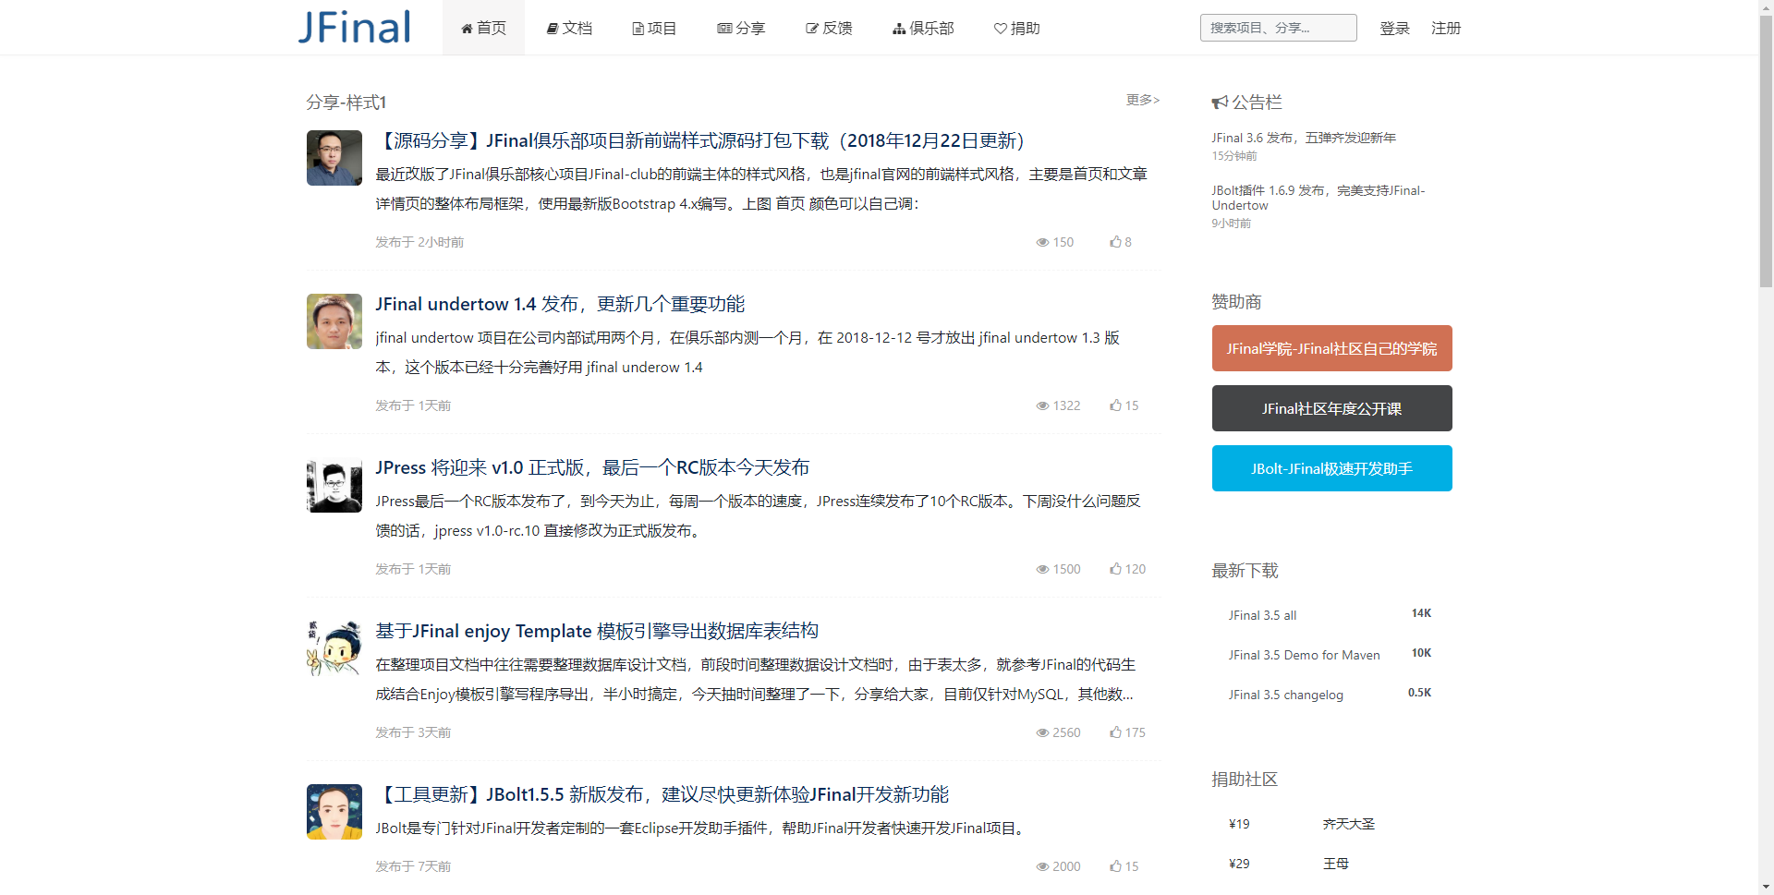Image resolution: width=1774 pixels, height=895 pixels.
Task: Click the JFinal logo
Action: click(354, 28)
